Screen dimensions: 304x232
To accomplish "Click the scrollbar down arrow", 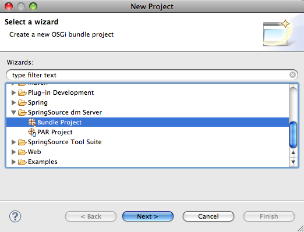I will point(293,162).
